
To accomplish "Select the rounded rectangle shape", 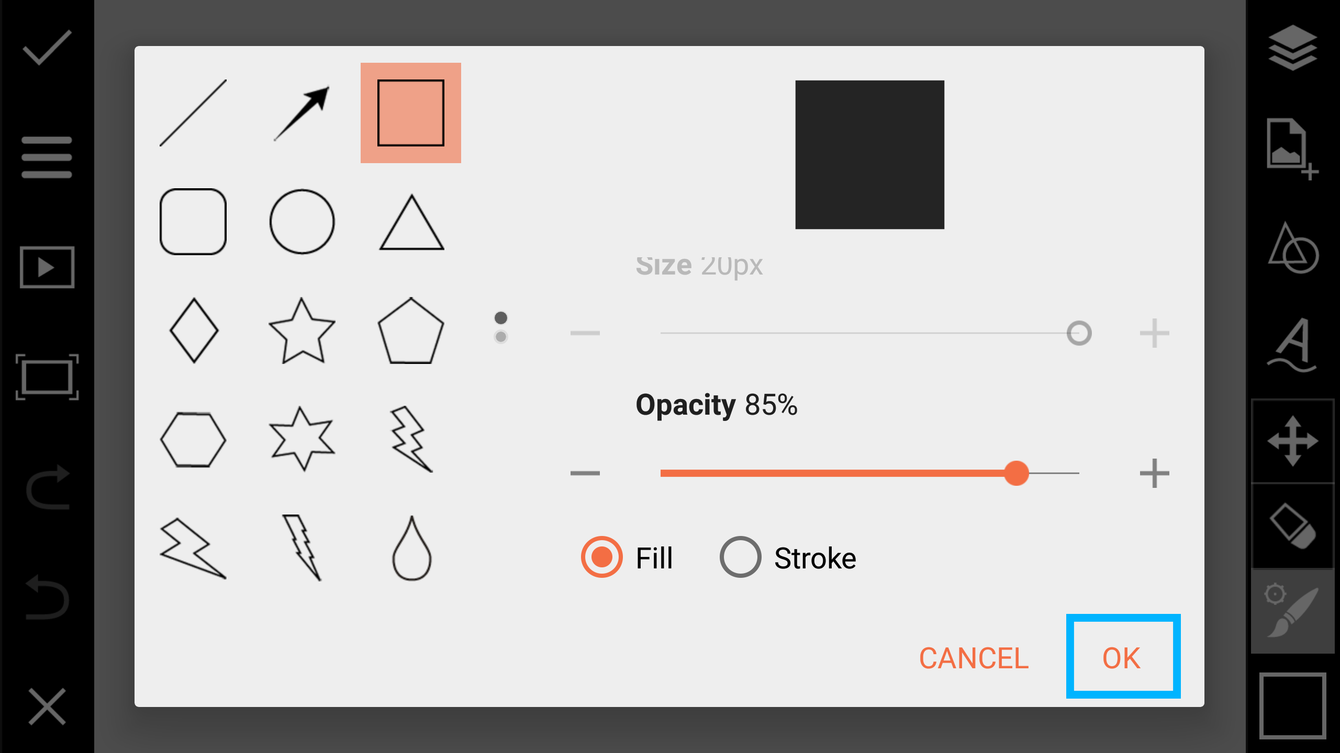I will click(194, 222).
